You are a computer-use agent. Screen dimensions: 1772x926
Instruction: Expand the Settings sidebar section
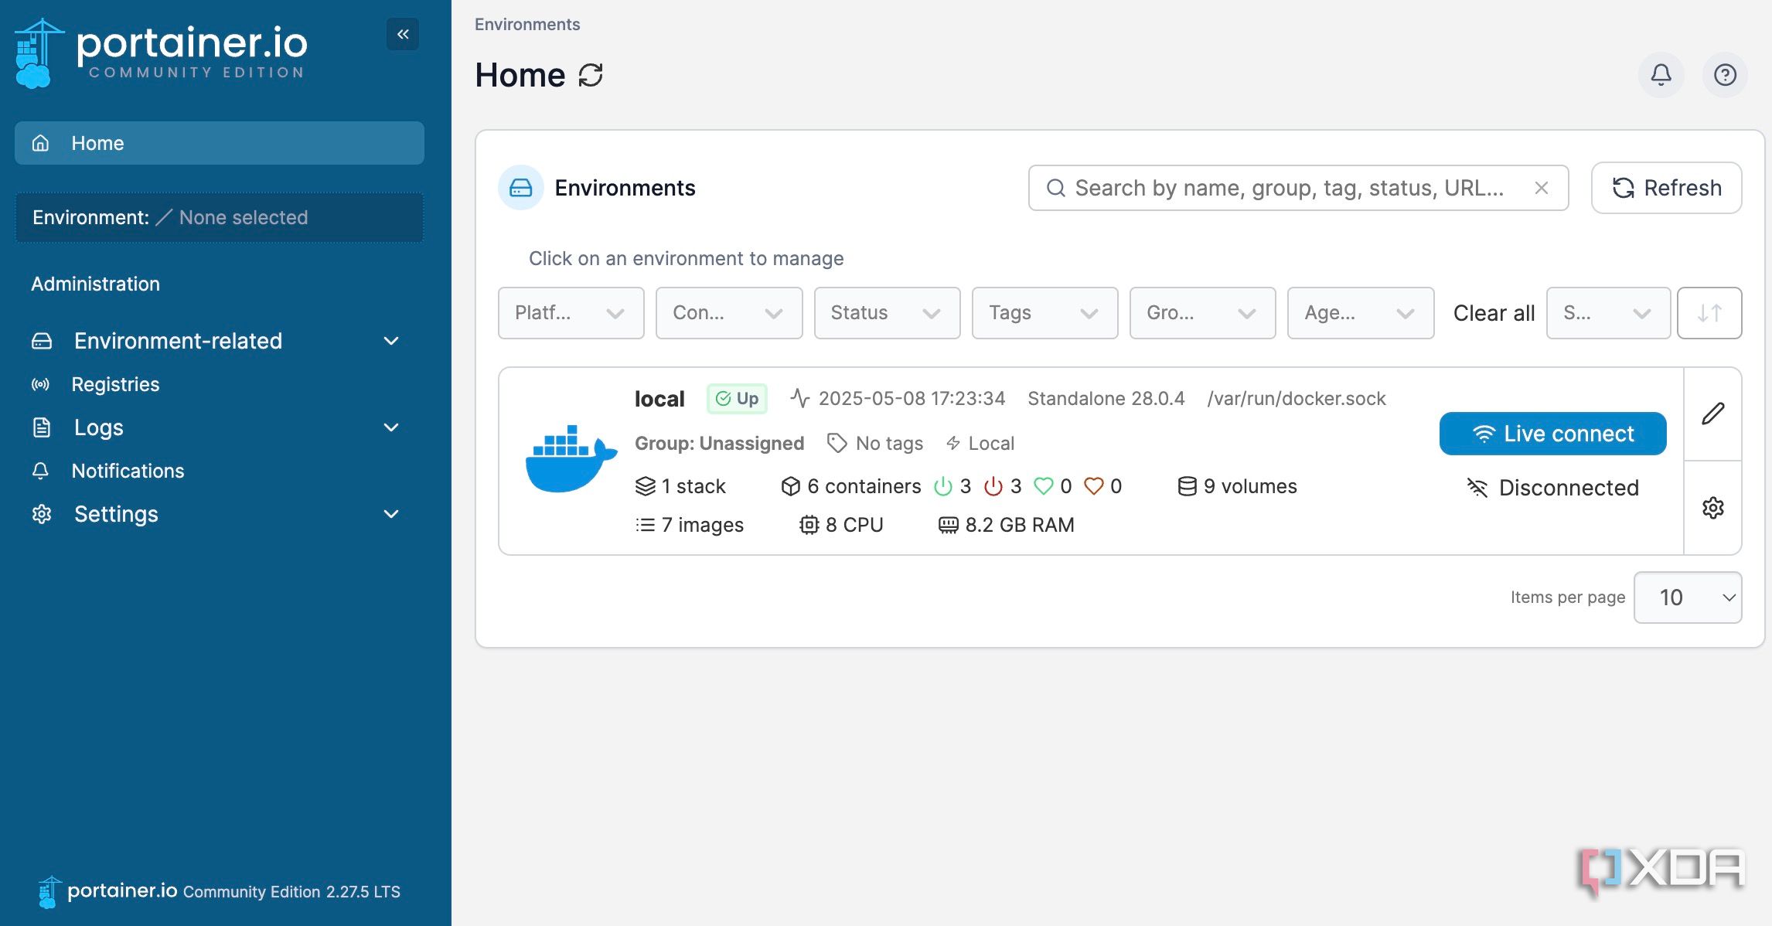116,514
